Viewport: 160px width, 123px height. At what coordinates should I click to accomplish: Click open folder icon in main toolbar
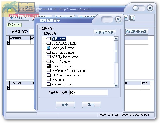[126, 18]
